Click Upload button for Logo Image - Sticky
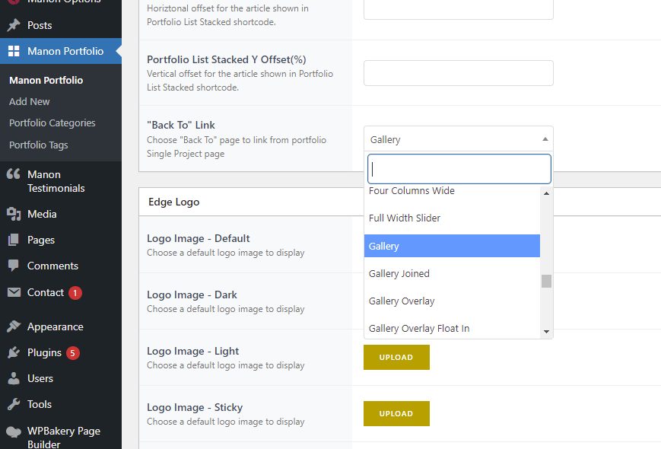Image resolution: width=661 pixels, height=449 pixels. pyautogui.click(x=396, y=413)
